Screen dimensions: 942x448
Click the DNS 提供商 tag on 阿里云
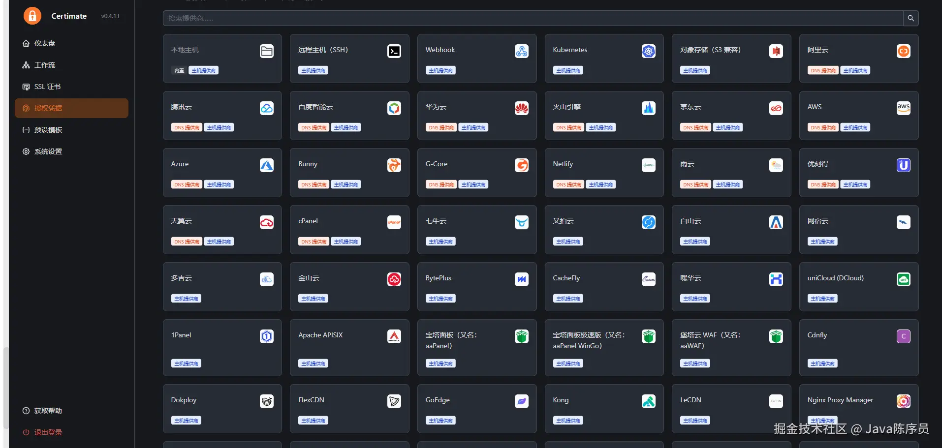(823, 70)
